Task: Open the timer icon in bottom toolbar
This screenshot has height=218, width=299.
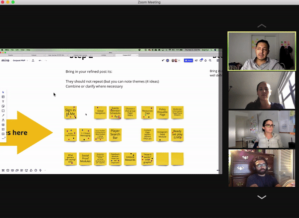Action: 36,170
